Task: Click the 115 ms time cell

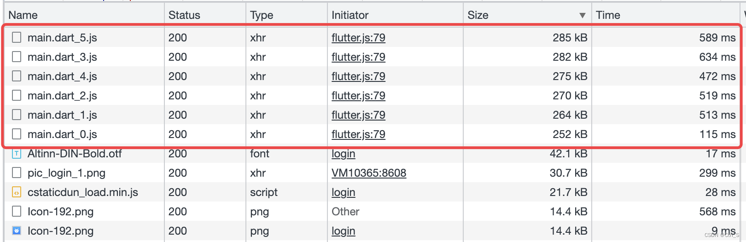Action: [x=717, y=134]
